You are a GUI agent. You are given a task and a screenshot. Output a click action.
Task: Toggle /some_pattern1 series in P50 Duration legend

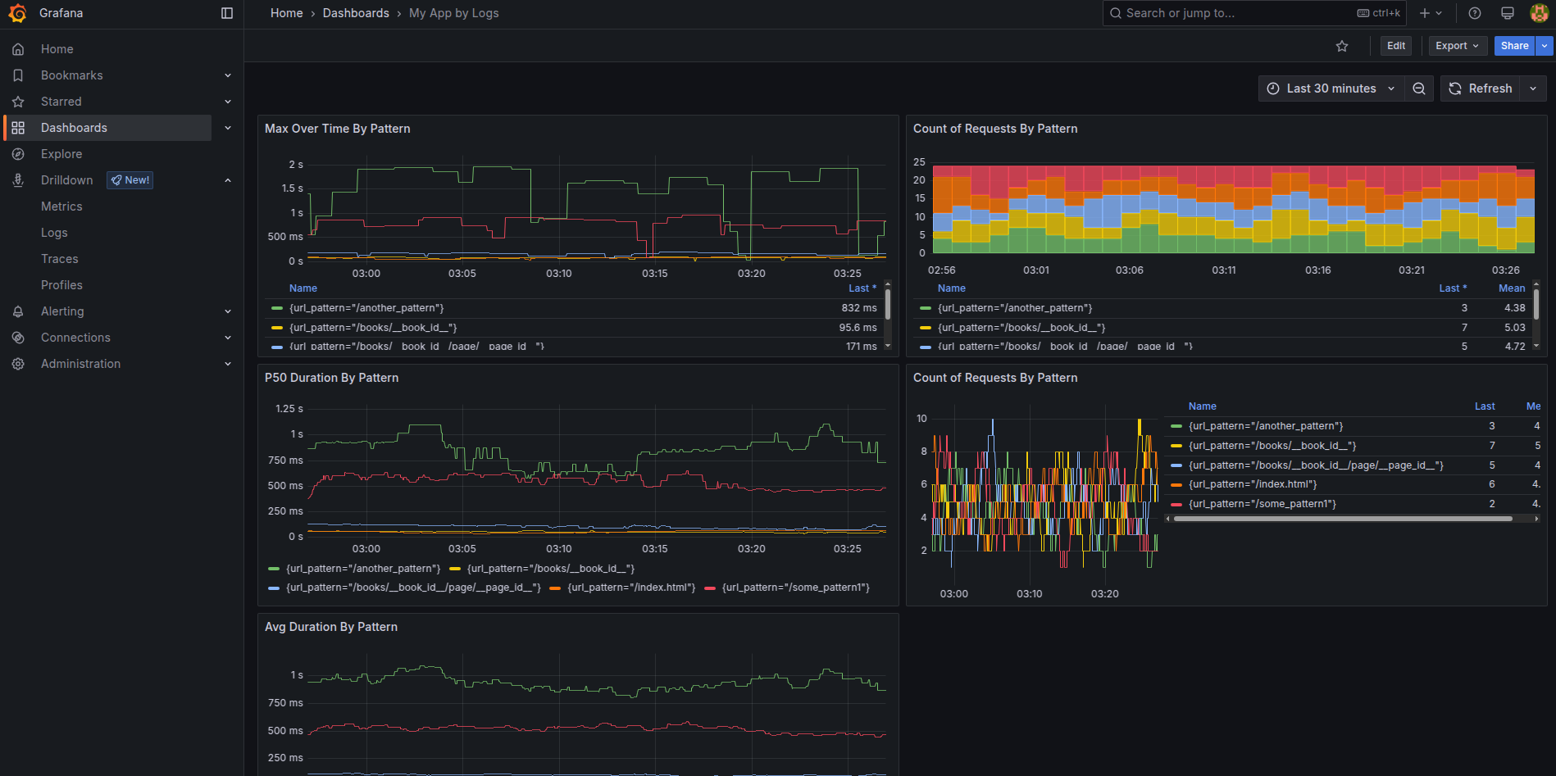pos(796,588)
